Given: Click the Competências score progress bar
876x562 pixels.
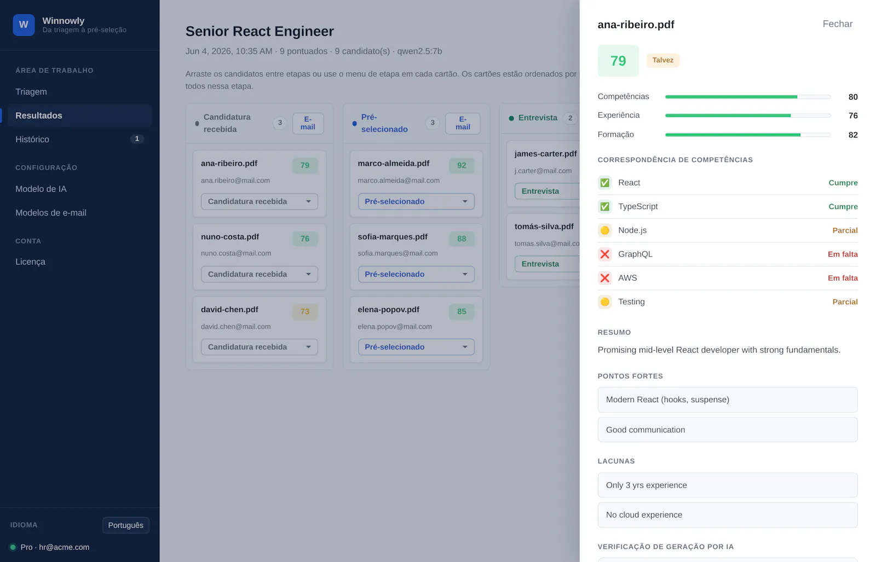Looking at the screenshot, I should click(x=748, y=97).
